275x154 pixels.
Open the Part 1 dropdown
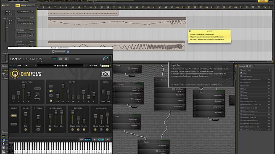[x=26, y=65]
